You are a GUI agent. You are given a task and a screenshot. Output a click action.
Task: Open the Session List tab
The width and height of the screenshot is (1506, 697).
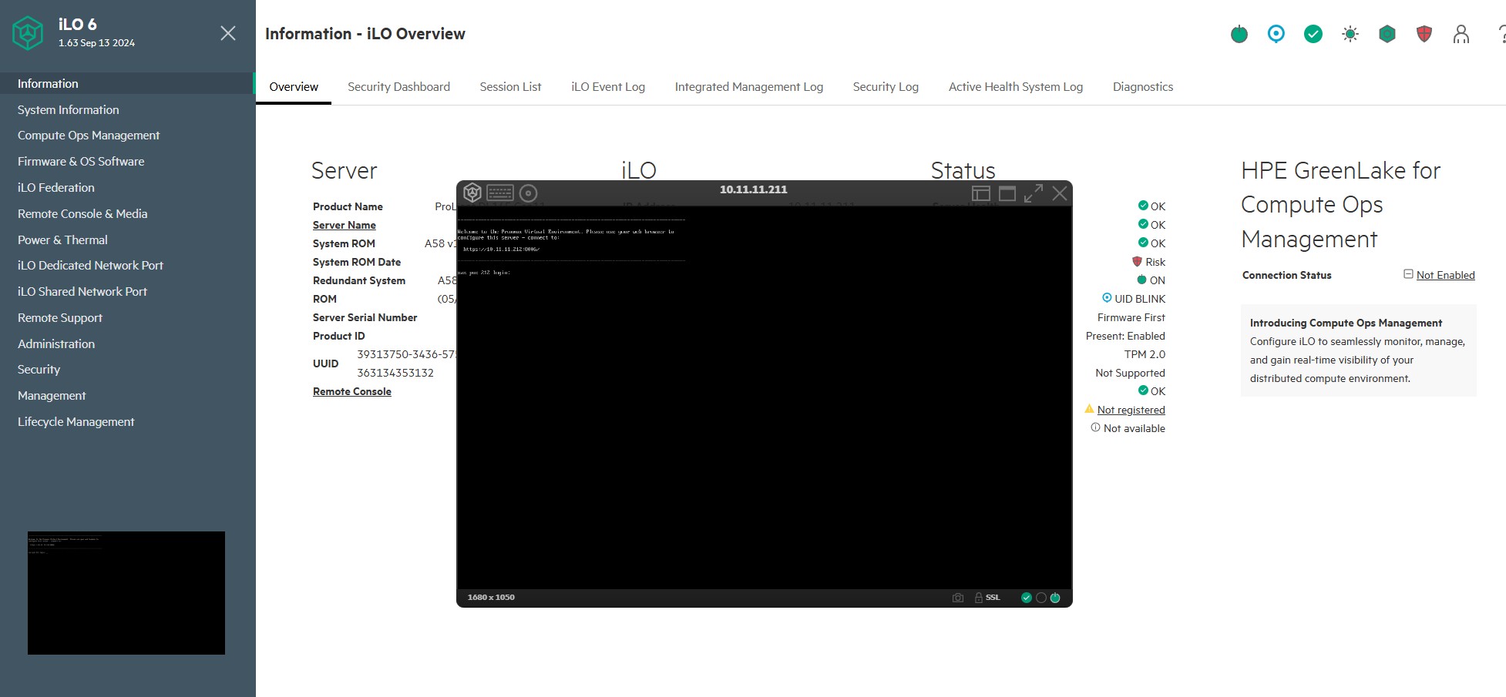(510, 87)
